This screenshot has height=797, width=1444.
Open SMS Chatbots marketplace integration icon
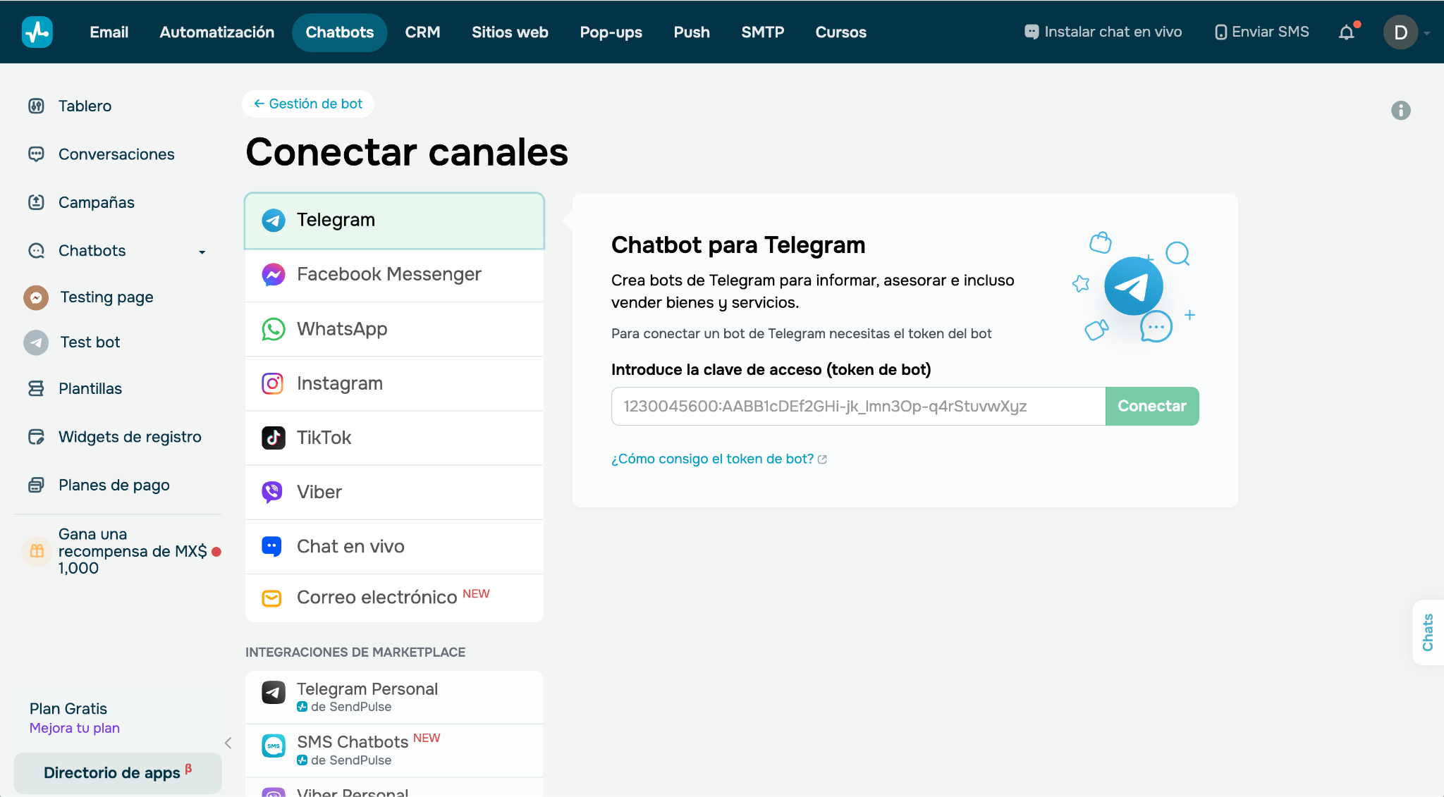coord(274,746)
